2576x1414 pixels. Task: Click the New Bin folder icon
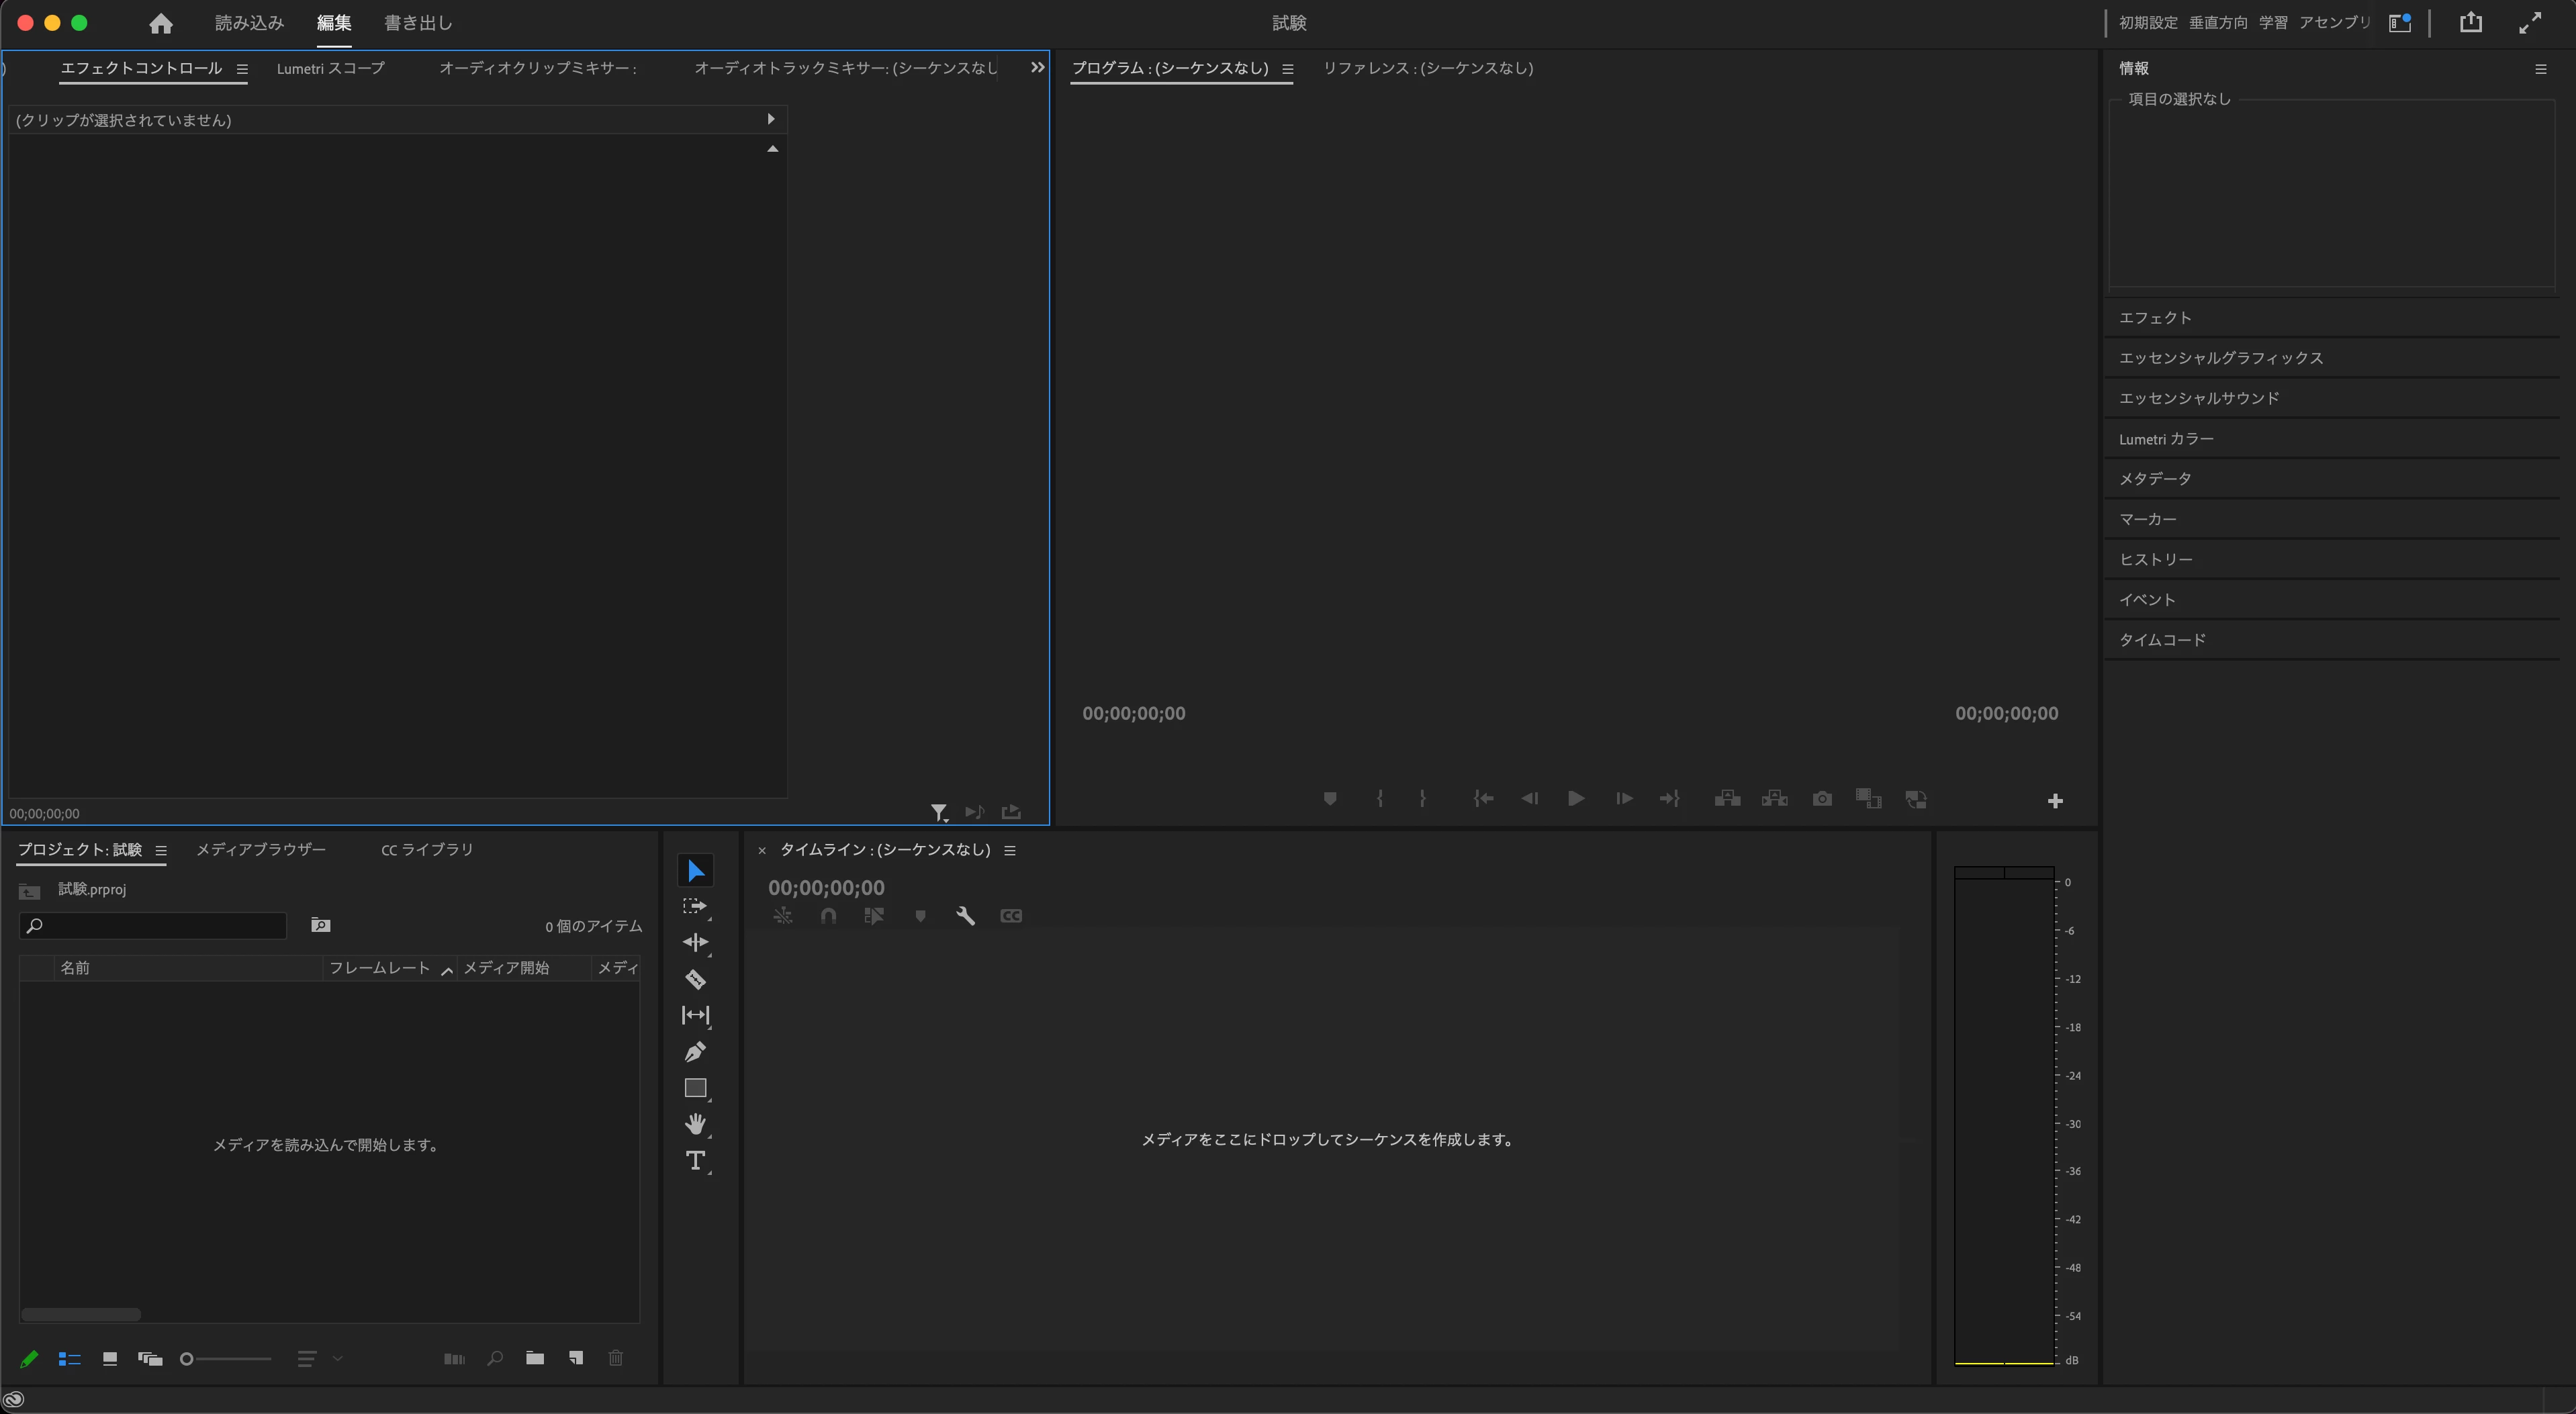pyautogui.click(x=535, y=1358)
